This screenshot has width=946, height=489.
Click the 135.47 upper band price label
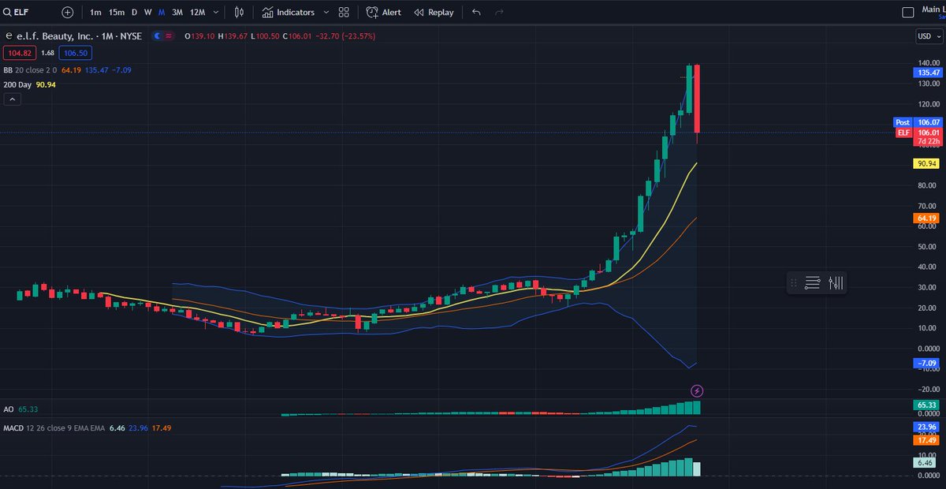(926, 72)
